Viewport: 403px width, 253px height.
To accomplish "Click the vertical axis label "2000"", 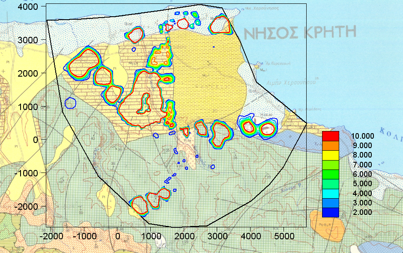I will click(28, 74).
